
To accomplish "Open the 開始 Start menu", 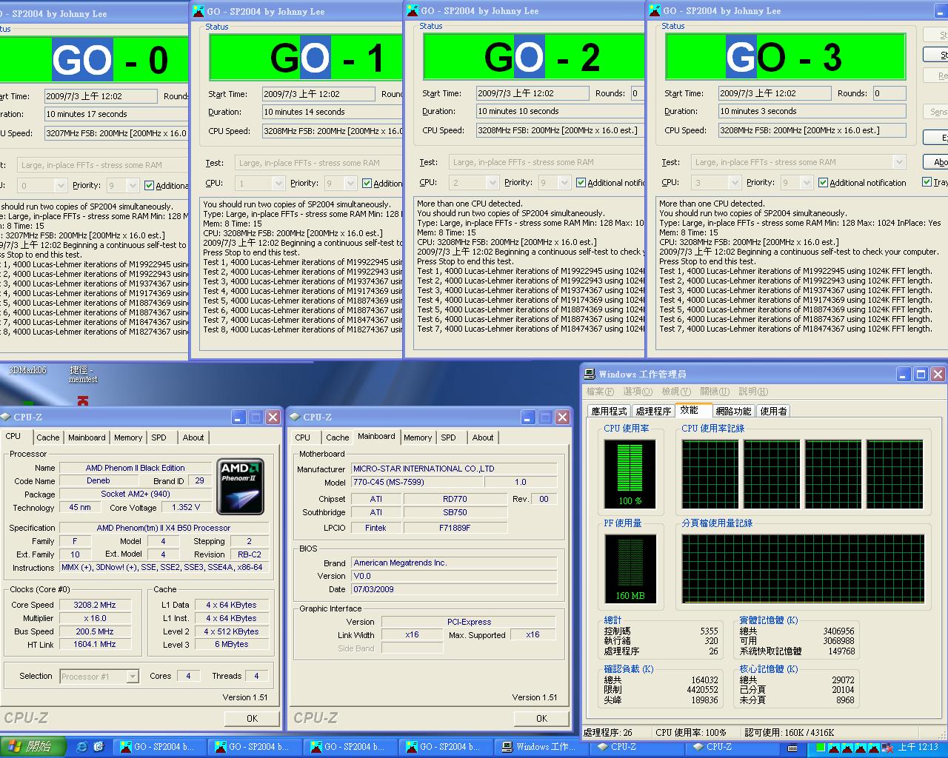I will click(x=33, y=747).
